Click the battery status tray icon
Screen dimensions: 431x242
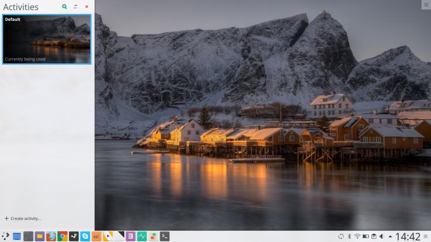366,236
